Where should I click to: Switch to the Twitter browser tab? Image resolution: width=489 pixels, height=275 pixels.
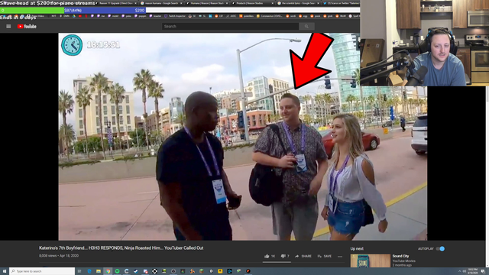[341, 3]
